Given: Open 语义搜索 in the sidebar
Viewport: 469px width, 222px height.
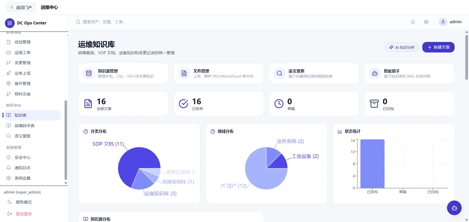Looking at the screenshot, I should pos(31,136).
